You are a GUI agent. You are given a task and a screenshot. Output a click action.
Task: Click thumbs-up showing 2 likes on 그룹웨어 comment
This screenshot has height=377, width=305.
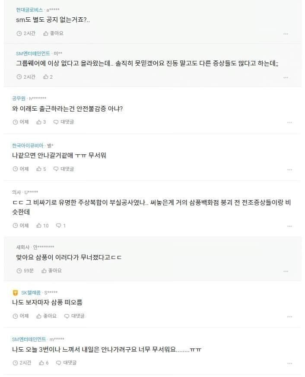(x=48, y=77)
